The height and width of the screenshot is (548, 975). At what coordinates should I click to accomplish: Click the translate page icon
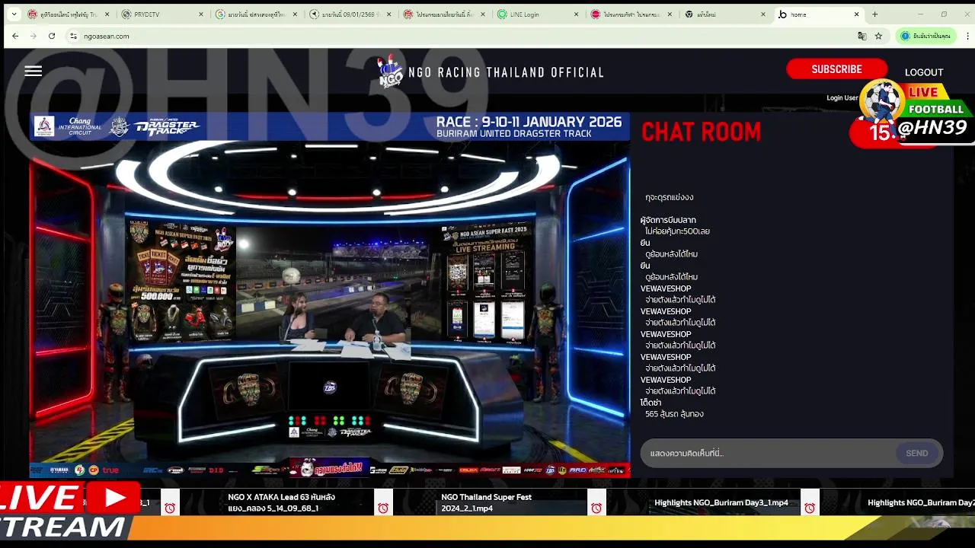click(x=862, y=36)
